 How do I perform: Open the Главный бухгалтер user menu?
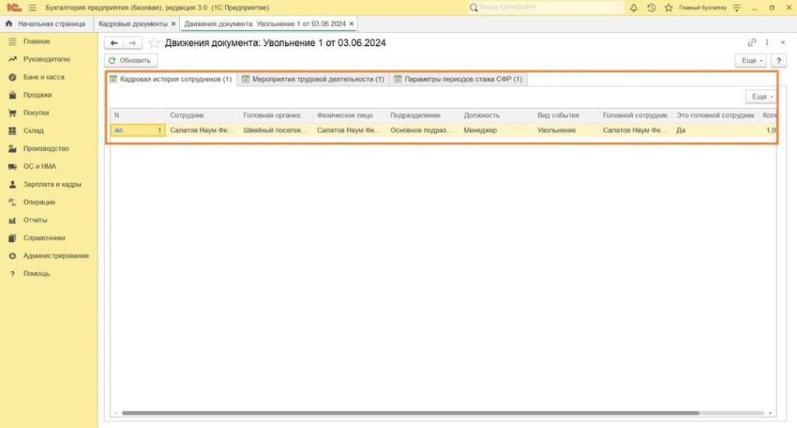tap(701, 8)
